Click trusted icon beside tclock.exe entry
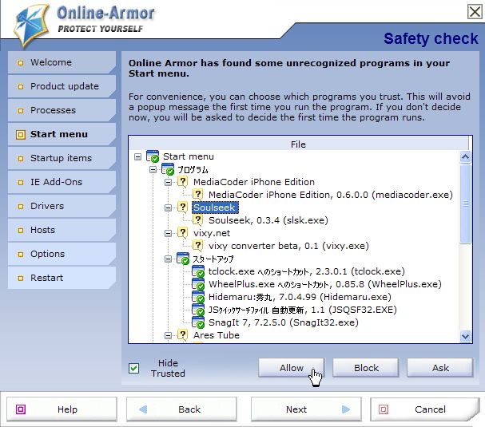 pos(198,271)
